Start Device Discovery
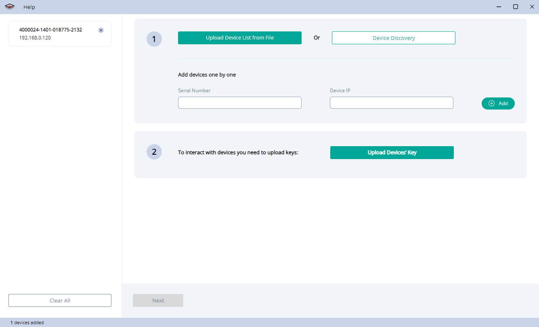Screen dimensions: 539x327 click(x=394, y=38)
